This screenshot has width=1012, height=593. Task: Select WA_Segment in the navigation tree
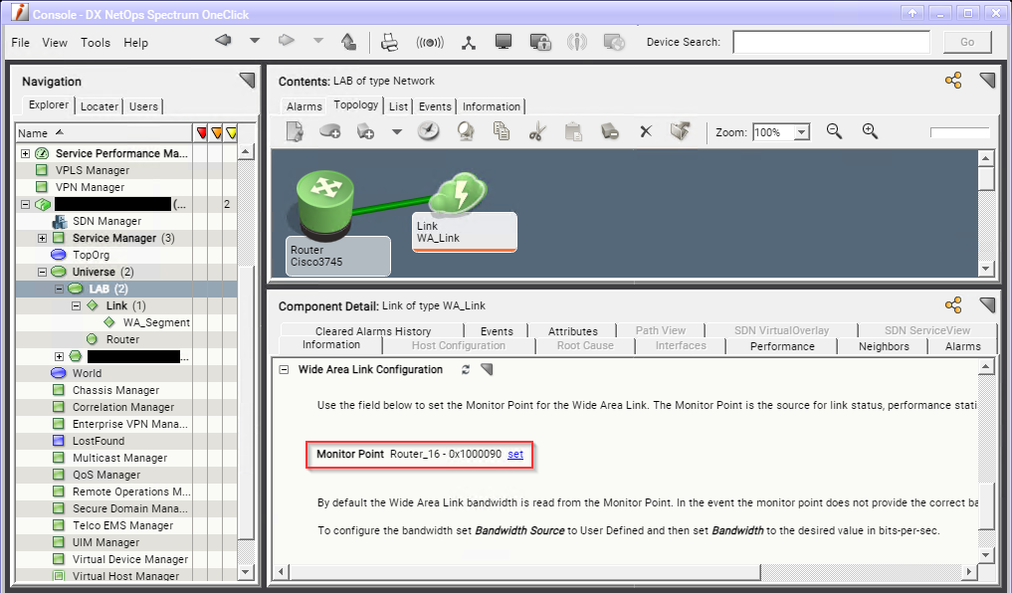coord(156,322)
